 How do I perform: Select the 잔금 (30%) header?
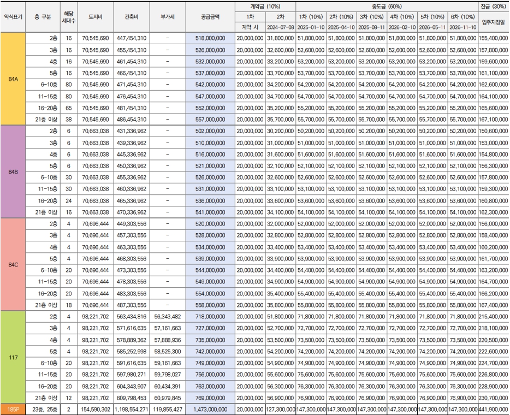[494, 7]
